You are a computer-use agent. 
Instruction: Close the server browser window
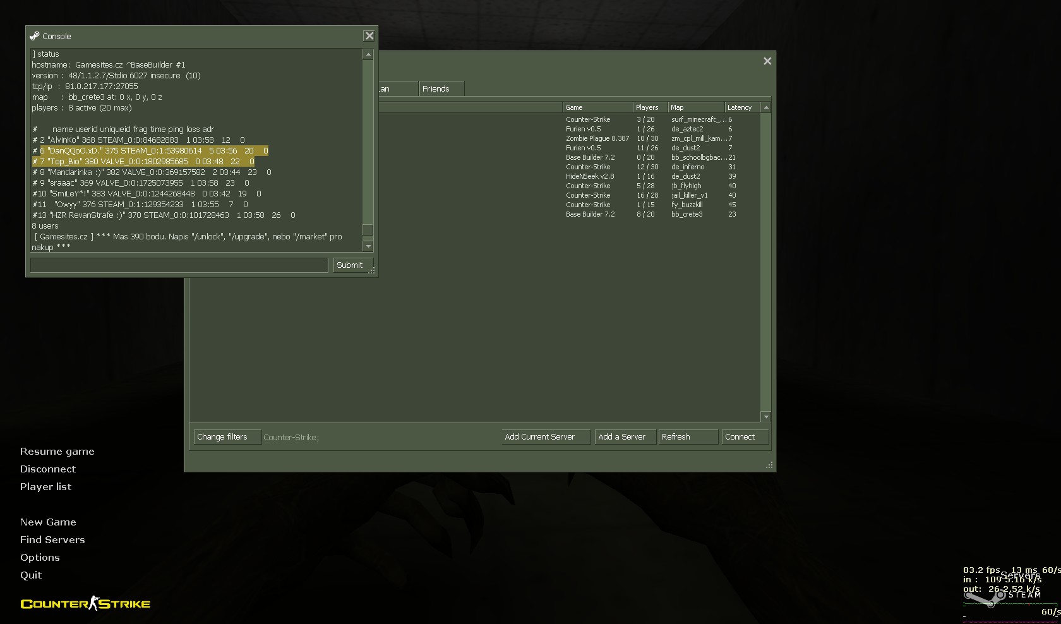pos(767,61)
